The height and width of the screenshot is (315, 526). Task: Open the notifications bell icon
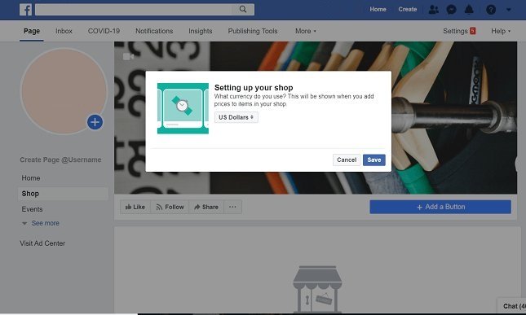click(x=469, y=10)
